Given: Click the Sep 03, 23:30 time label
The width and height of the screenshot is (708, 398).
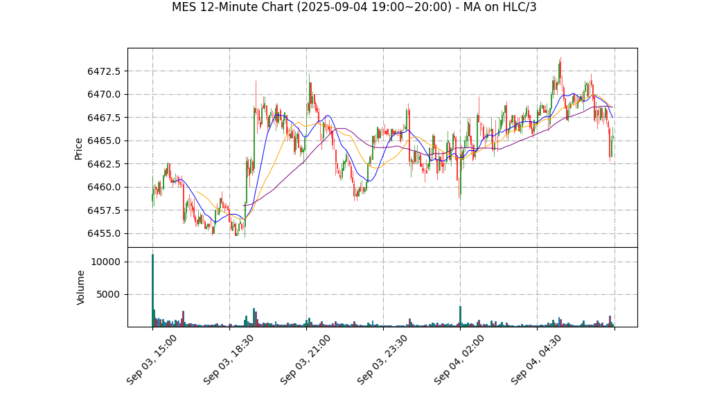Looking at the screenshot, I should click(x=382, y=360).
